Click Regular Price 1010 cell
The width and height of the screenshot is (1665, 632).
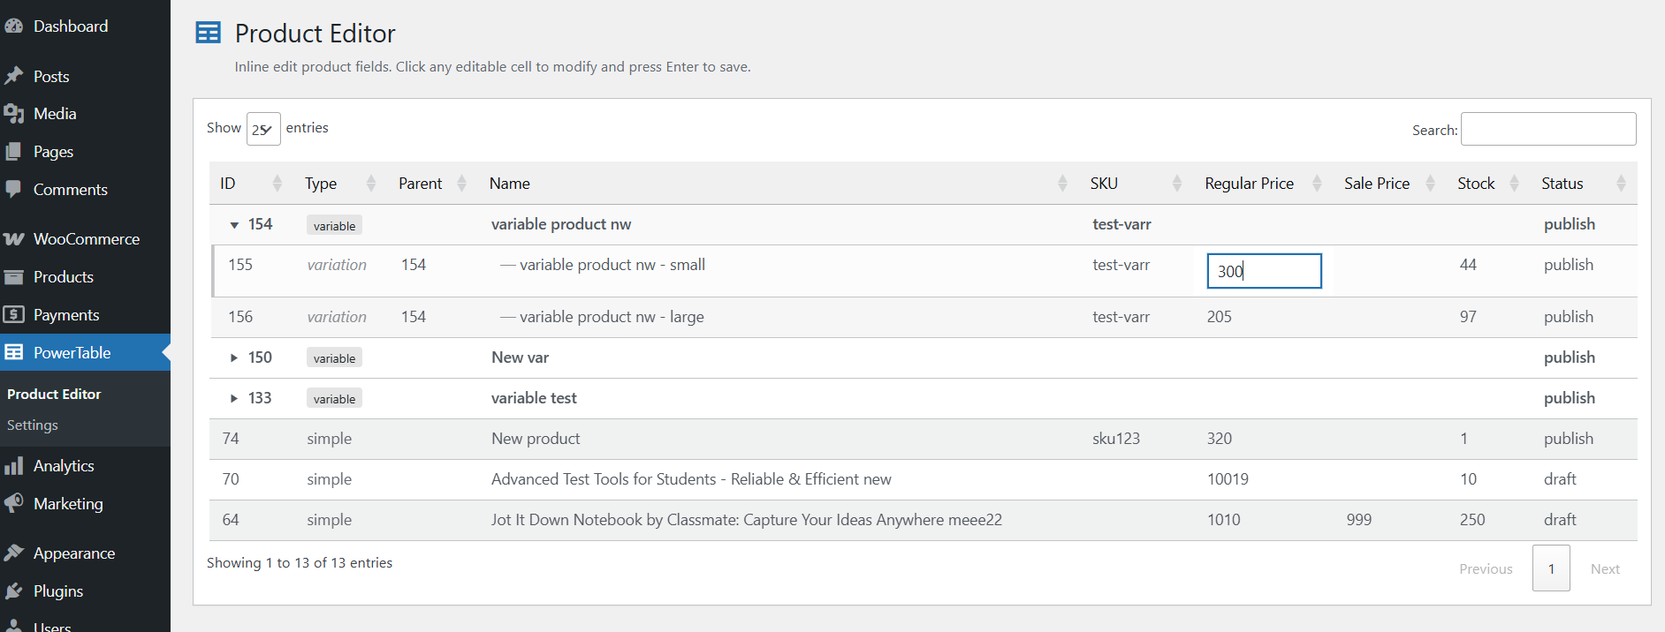point(1224,520)
